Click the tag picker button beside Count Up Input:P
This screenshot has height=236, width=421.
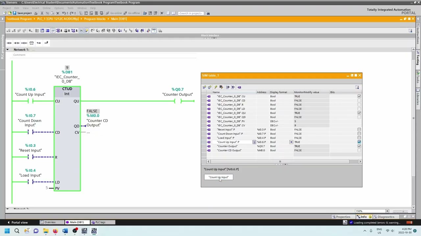click(x=254, y=142)
